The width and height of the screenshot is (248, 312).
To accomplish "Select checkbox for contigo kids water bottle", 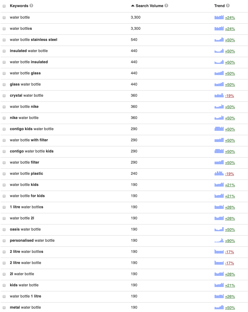I will [x=4, y=129].
